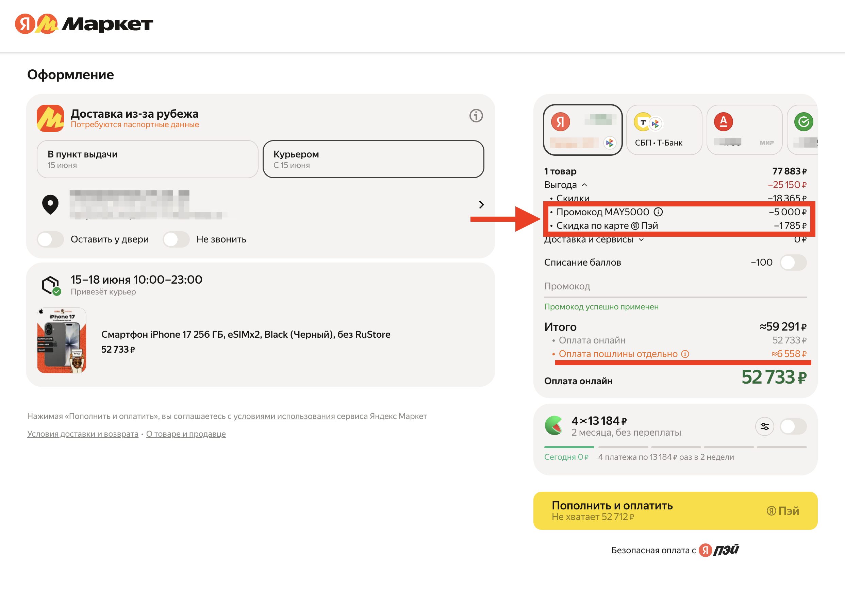Viewport: 845px width, 589px height.
Task: Click the Yandex Pay logo at the bottom
Action: click(x=719, y=550)
